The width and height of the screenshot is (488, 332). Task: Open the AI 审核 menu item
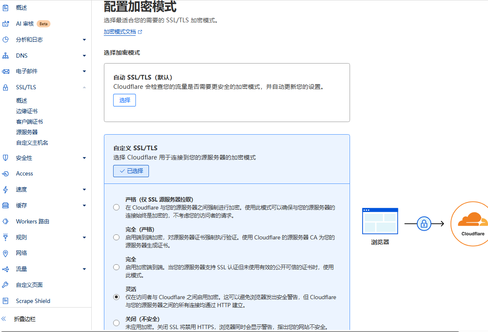pos(25,24)
